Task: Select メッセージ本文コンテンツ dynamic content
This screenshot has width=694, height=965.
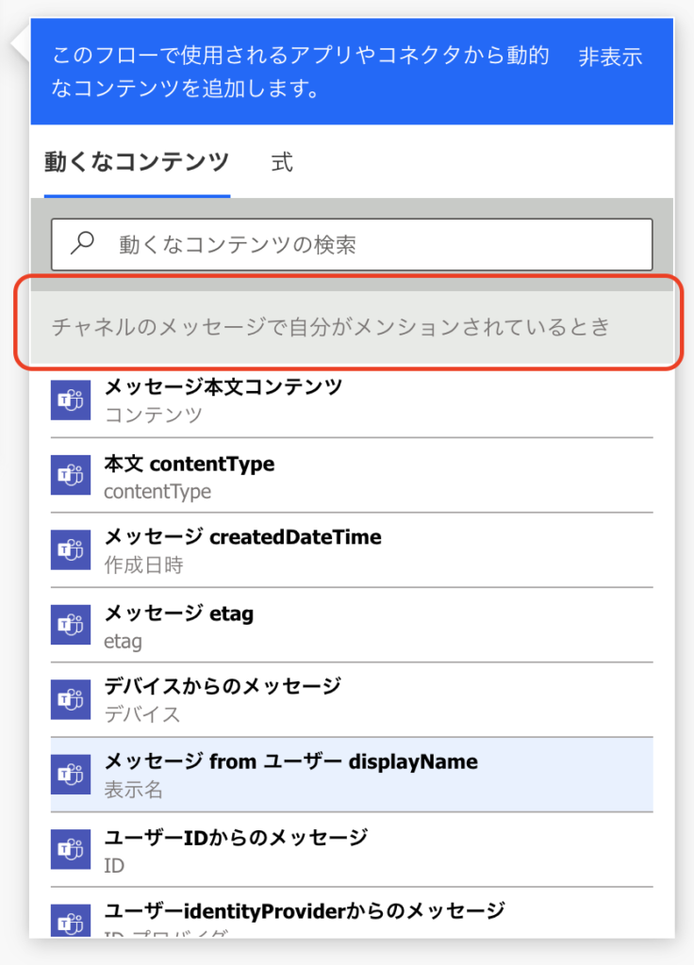Action: pyautogui.click(x=352, y=401)
